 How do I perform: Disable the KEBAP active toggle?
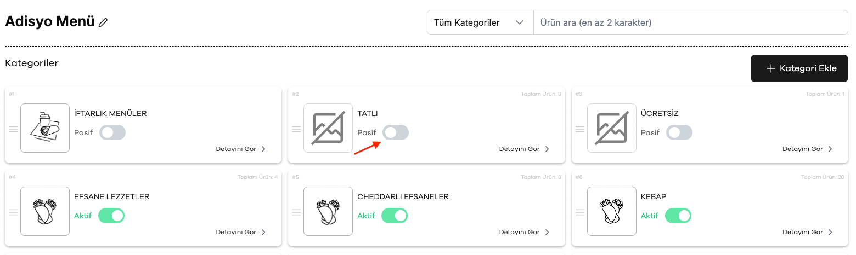point(678,216)
